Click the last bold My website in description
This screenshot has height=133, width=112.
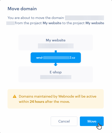click(95, 23)
